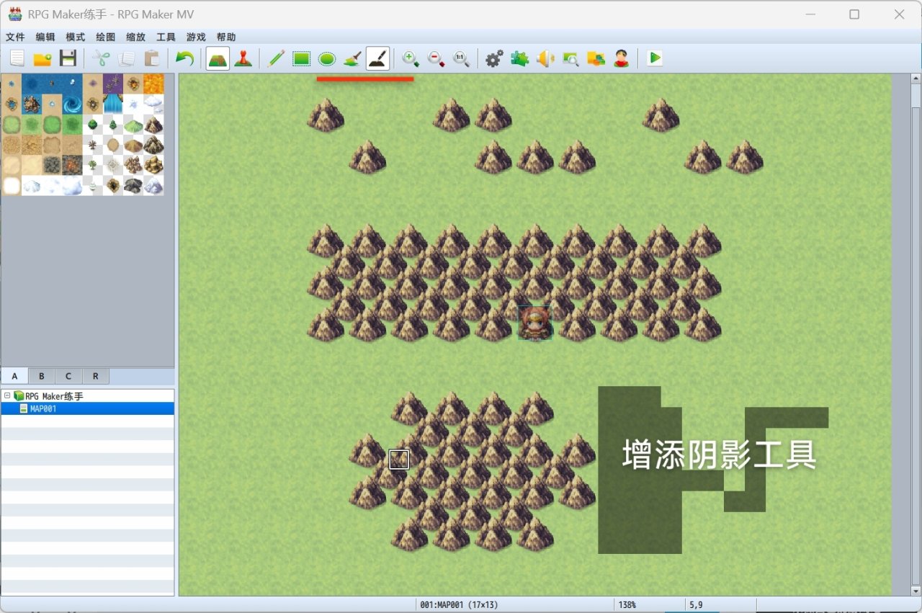Undo the last action with the green arrow
Viewport: 922px width, 613px height.
[x=184, y=58]
